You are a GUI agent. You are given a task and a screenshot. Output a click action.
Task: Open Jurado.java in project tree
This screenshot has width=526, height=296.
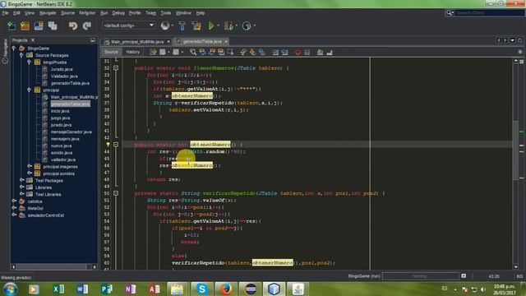tap(62, 69)
